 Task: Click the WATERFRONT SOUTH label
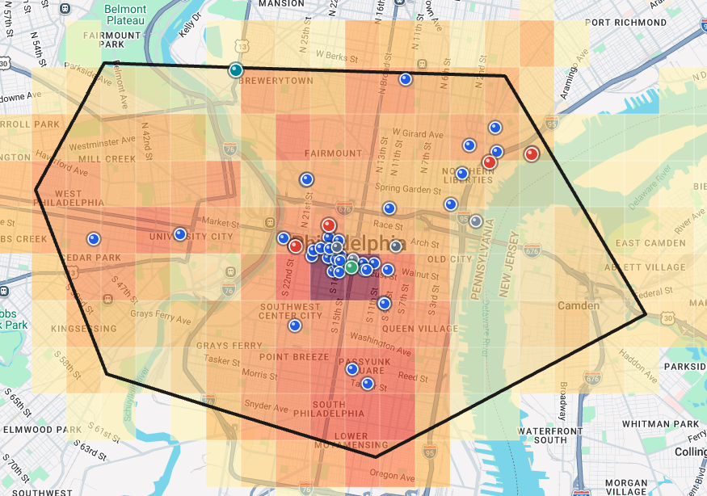[550, 435]
